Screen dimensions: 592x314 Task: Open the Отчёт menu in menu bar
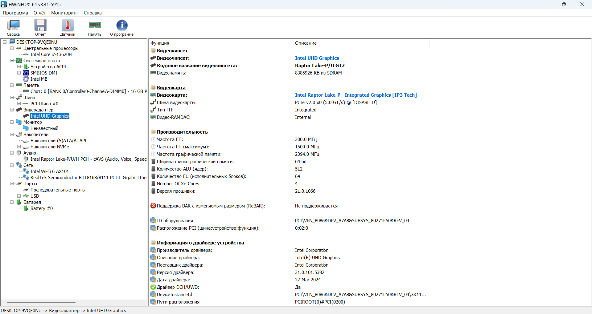coord(39,13)
